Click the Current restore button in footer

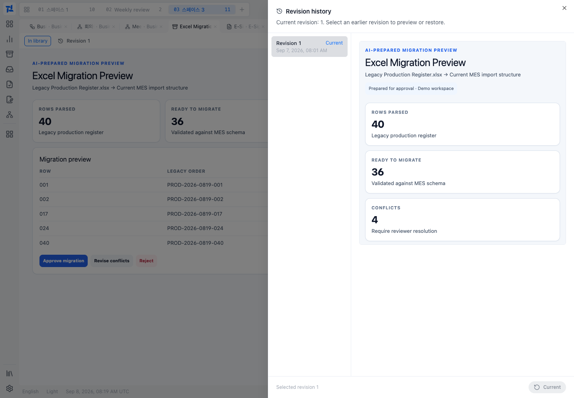coord(547,387)
